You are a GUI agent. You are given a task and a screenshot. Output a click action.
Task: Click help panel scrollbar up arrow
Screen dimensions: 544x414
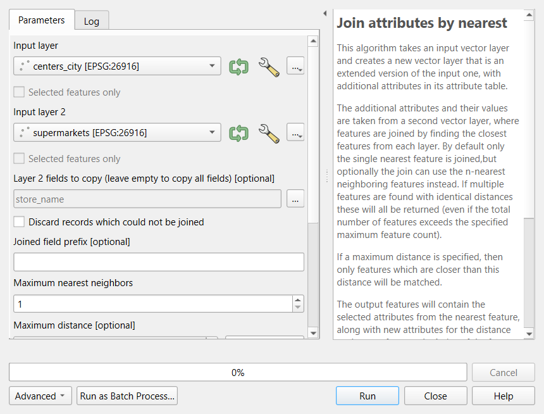(529, 15)
